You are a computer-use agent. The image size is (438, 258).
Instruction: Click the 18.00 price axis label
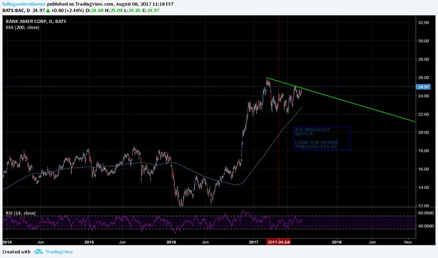click(423, 151)
